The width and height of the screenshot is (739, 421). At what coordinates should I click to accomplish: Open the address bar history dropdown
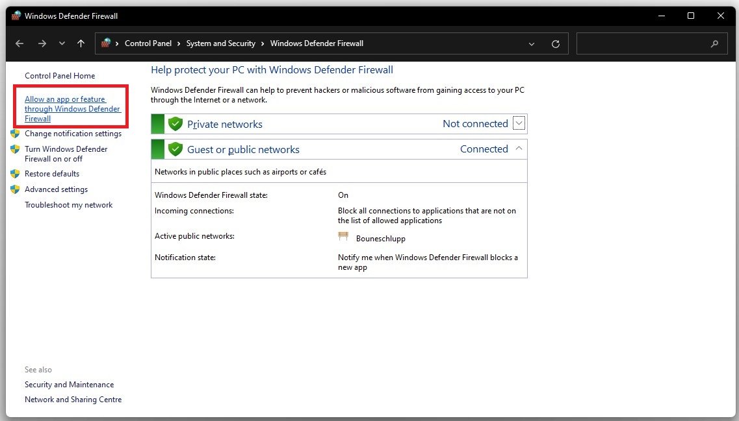pyautogui.click(x=532, y=43)
